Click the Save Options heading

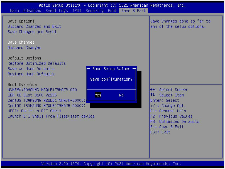point(21,21)
